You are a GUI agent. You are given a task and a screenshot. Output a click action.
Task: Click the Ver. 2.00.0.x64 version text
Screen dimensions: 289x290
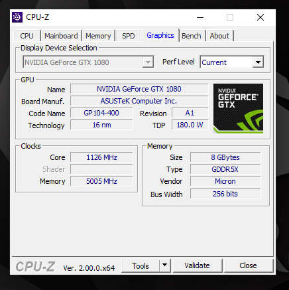click(x=89, y=268)
